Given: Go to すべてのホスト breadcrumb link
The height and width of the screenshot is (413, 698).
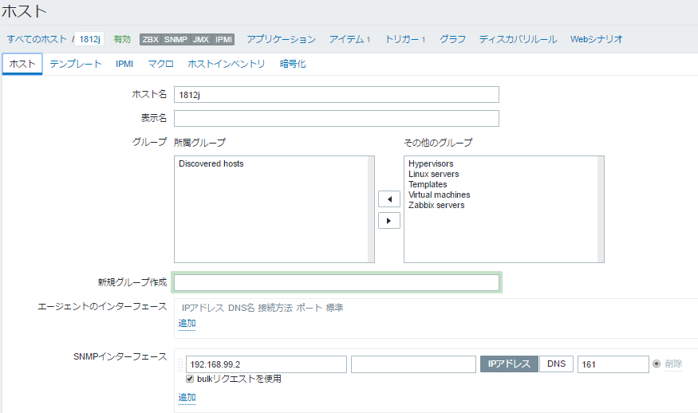Looking at the screenshot, I should [37, 39].
